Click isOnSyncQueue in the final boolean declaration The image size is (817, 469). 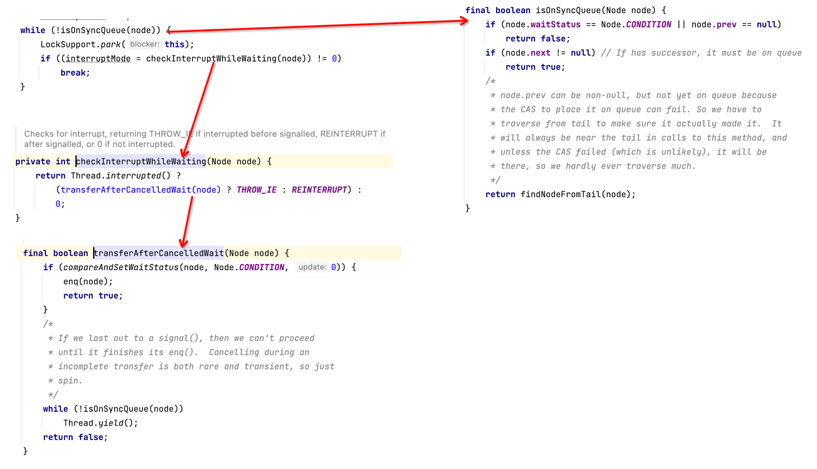pyautogui.click(x=568, y=10)
